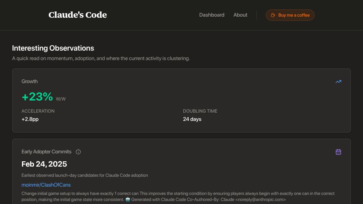The height and width of the screenshot is (204, 363).
Task: Click the +23% growth value
Action: click(37, 97)
